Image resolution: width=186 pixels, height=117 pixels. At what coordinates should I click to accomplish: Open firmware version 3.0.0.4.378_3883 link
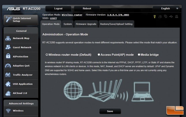tap(118, 15)
